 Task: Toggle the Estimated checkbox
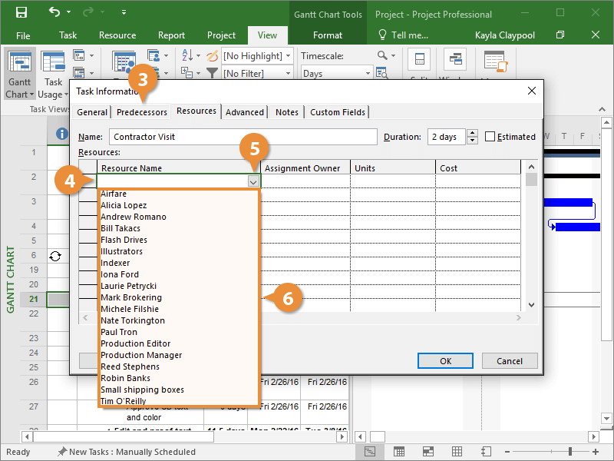(x=490, y=137)
